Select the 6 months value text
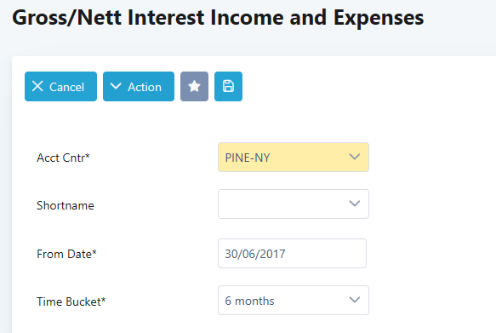Viewport: 496px width, 333px height. (x=249, y=301)
